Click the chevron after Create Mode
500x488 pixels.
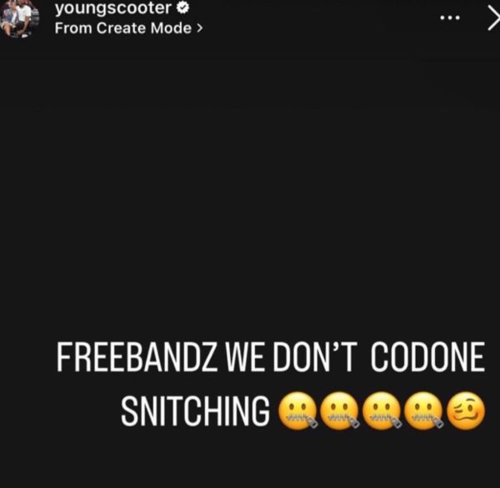click(x=200, y=28)
